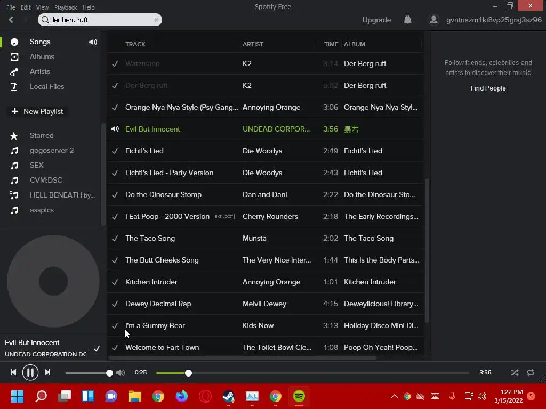The height and width of the screenshot is (409, 546).
Task: Open album Der Berg ruft on Watzmann row
Action: tap(365, 64)
